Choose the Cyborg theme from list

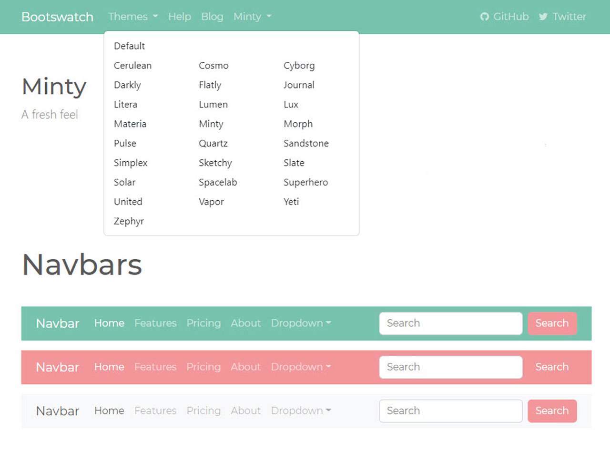coord(299,66)
